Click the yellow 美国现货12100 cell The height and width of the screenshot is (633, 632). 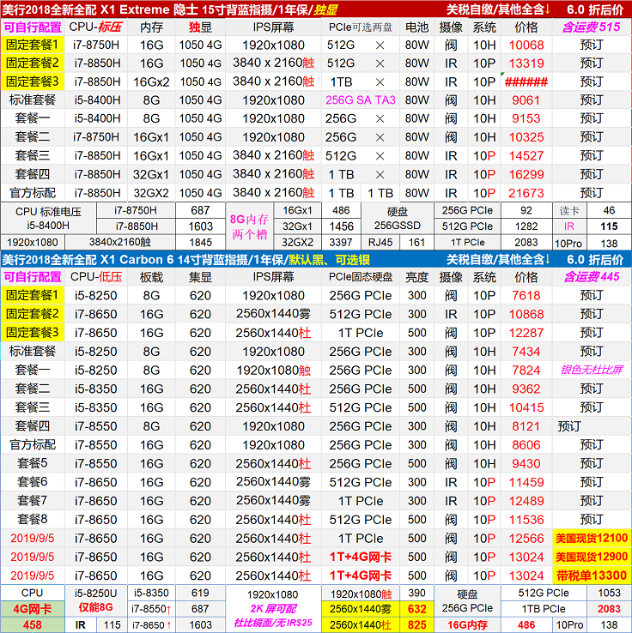592,538
